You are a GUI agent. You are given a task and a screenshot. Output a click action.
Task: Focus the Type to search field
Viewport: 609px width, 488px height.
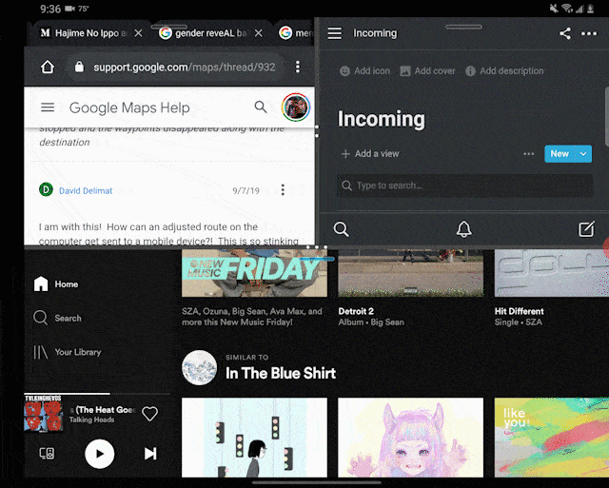click(x=465, y=185)
